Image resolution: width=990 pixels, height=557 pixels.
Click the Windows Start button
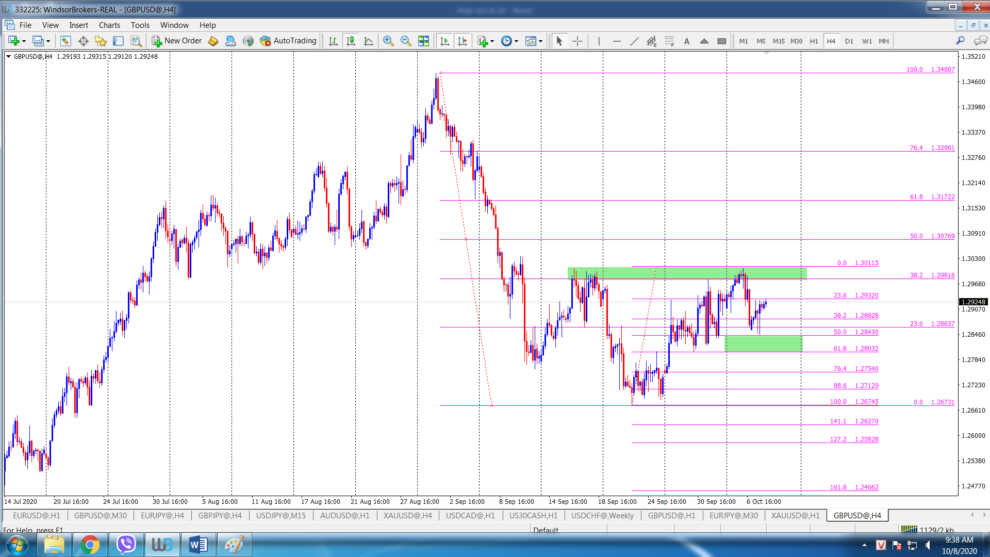pos(17,545)
